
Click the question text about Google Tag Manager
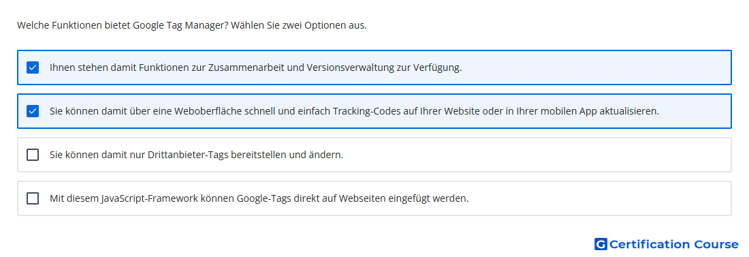coord(123,25)
